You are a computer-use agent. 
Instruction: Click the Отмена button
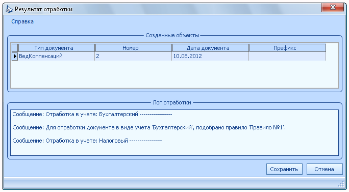[x=325, y=169]
